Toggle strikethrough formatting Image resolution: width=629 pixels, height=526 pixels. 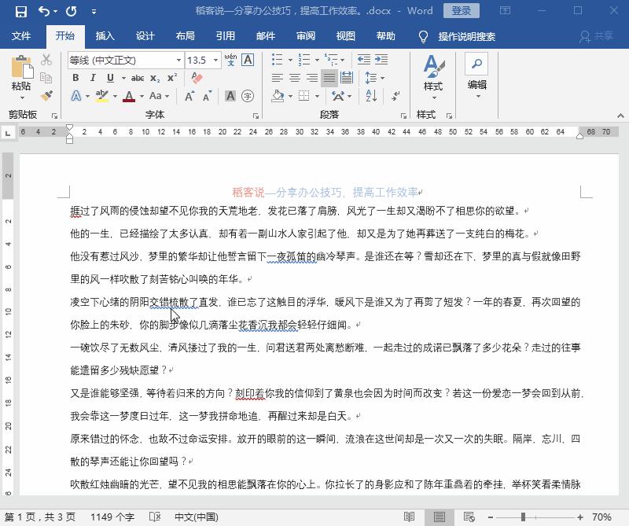(138, 77)
